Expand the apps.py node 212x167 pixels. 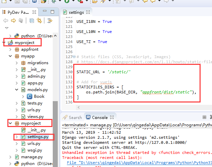tap(16, 83)
